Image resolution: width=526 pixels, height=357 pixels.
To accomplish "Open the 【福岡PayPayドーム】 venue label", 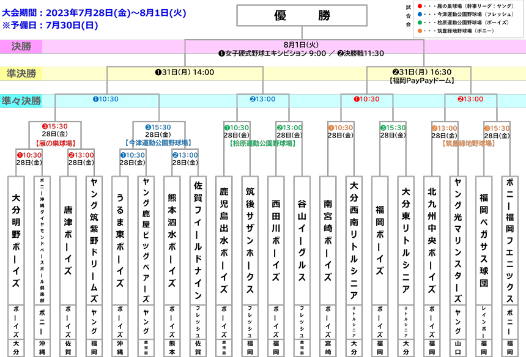I will tap(420, 81).
